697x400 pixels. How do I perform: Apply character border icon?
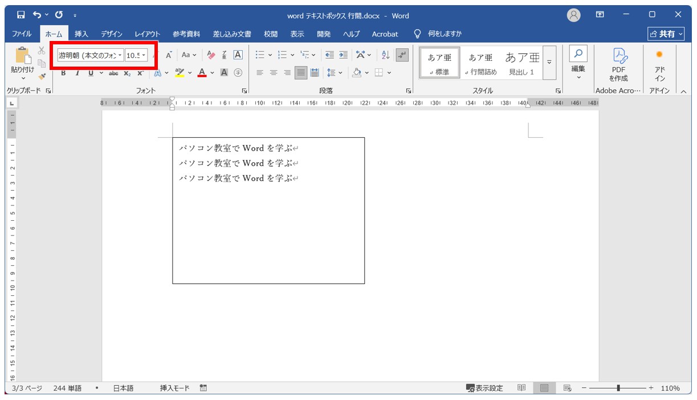238,55
